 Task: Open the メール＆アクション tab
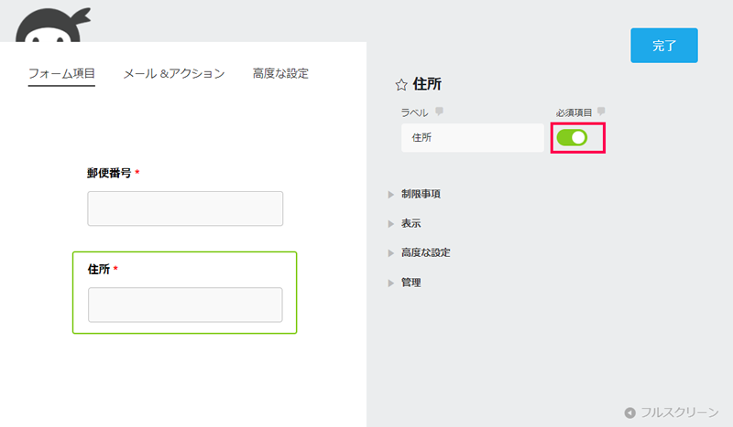pos(173,73)
